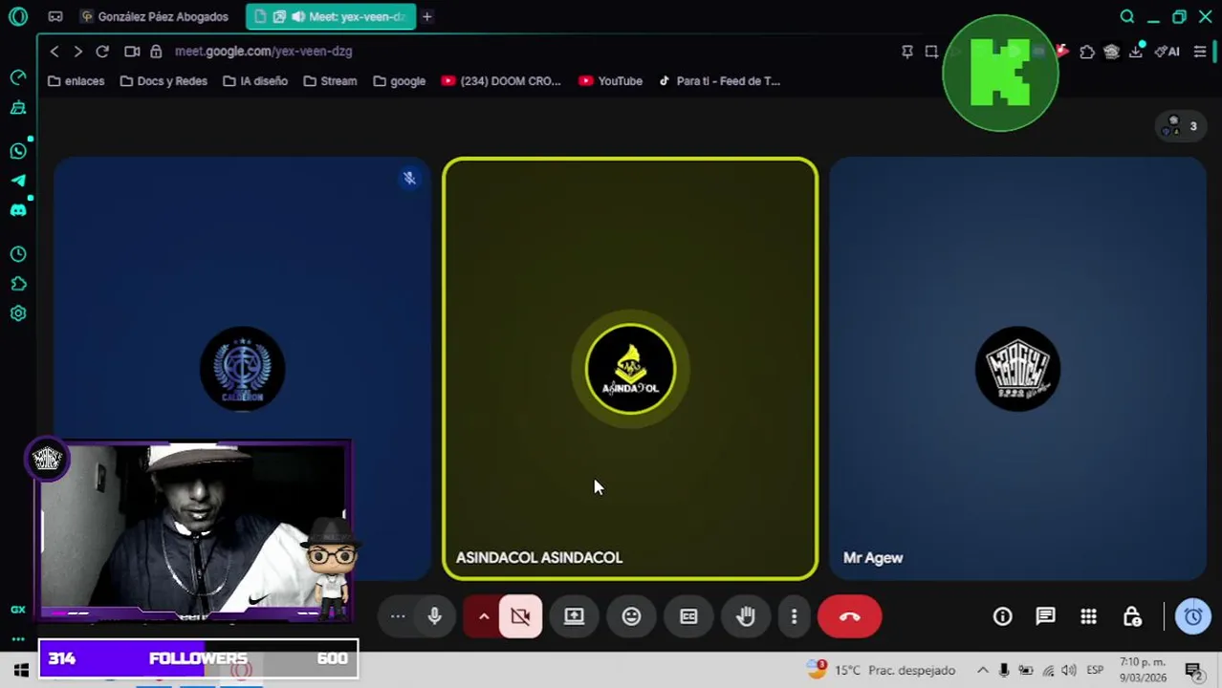Open the meeting activities grid icon
The image size is (1222, 688).
point(1088,616)
